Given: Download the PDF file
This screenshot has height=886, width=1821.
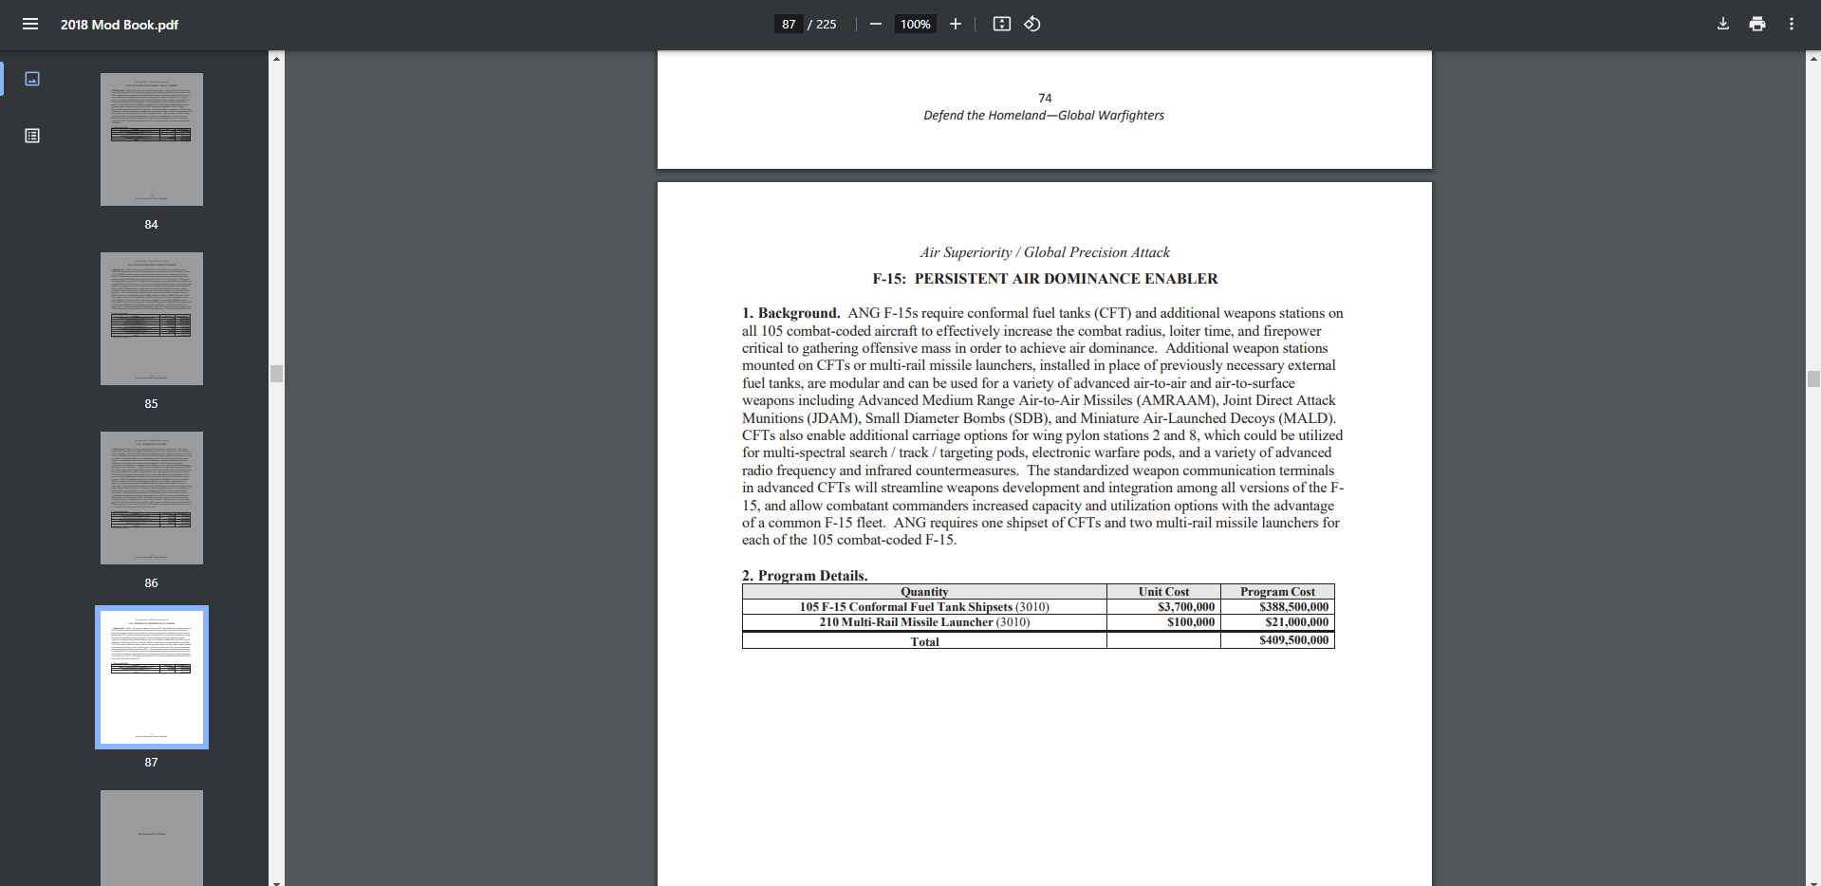Looking at the screenshot, I should [1722, 24].
